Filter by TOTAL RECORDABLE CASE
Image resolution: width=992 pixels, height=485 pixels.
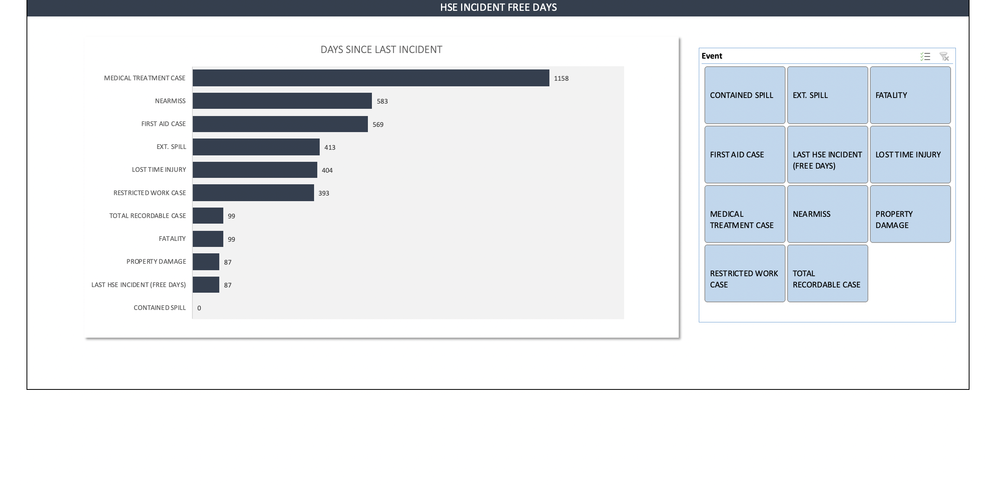click(x=827, y=273)
